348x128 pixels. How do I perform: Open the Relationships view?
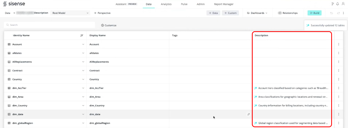[288, 13]
